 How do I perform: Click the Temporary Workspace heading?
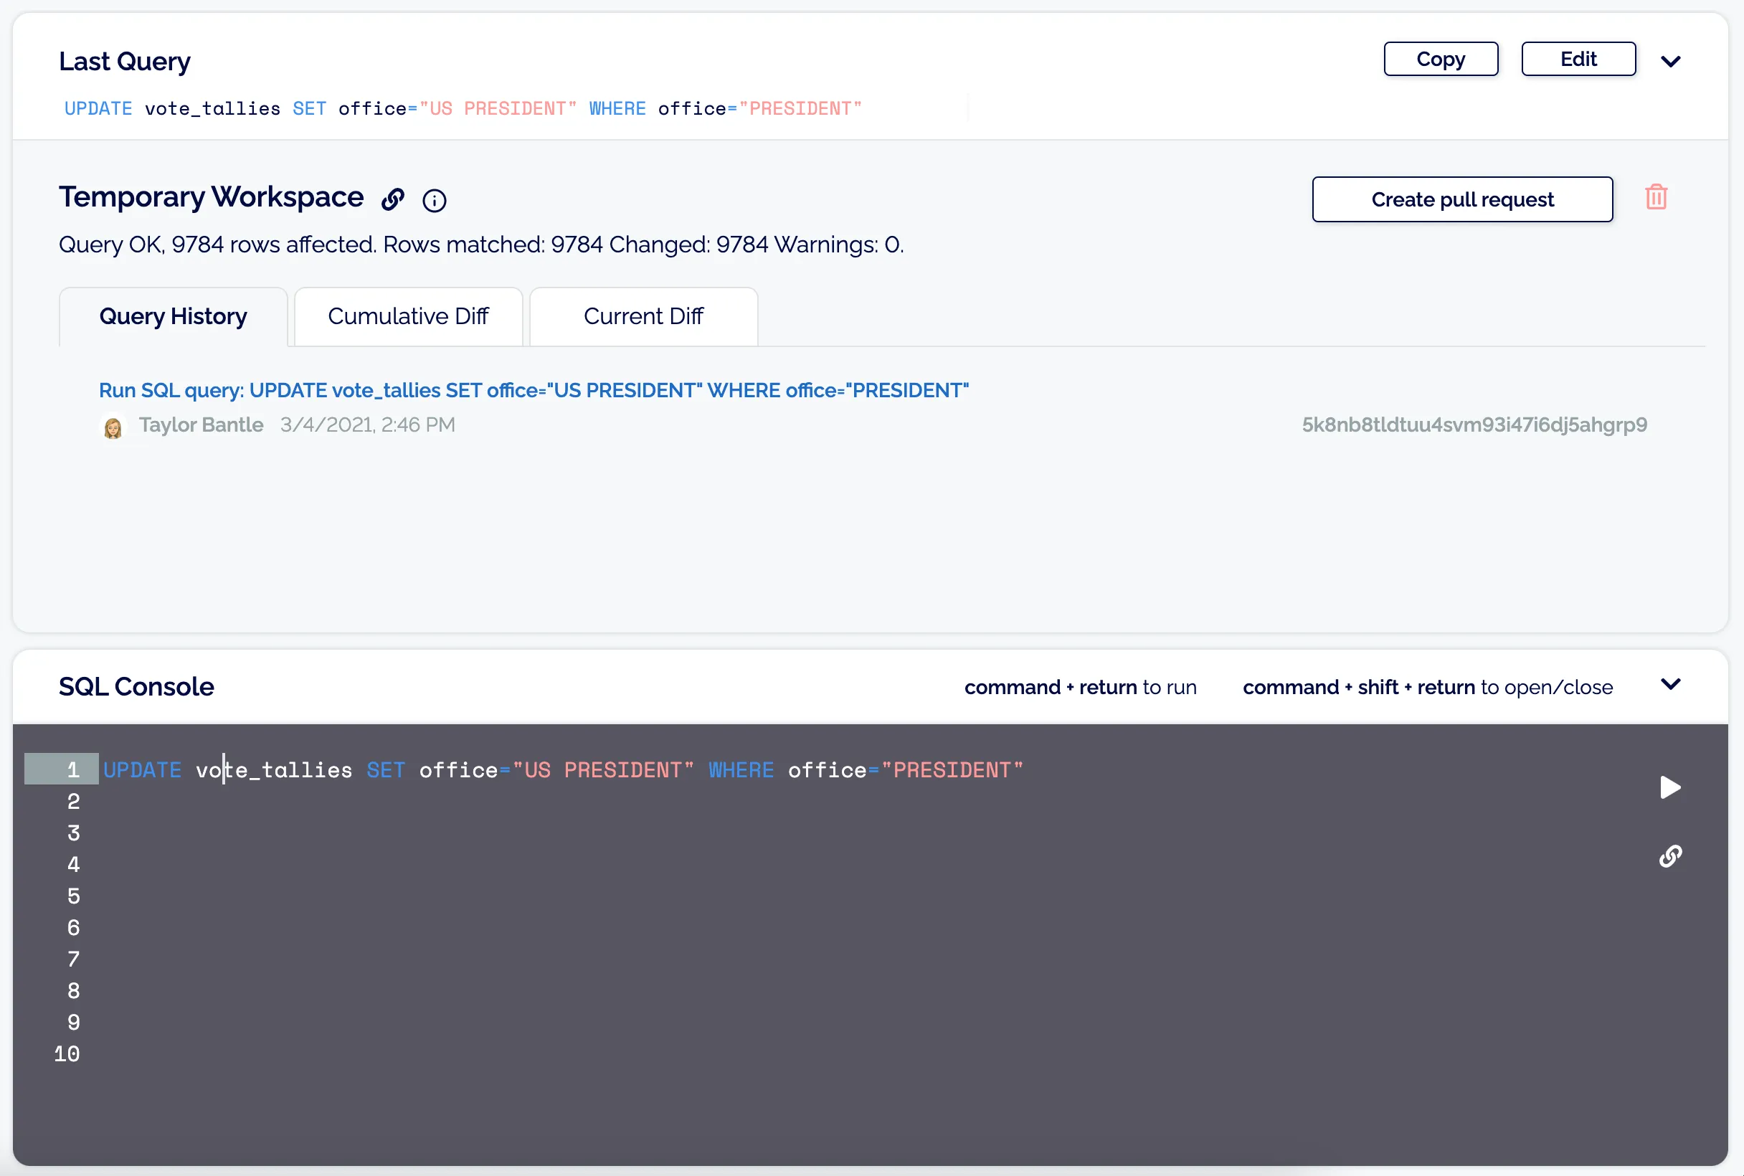pyautogui.click(x=212, y=196)
